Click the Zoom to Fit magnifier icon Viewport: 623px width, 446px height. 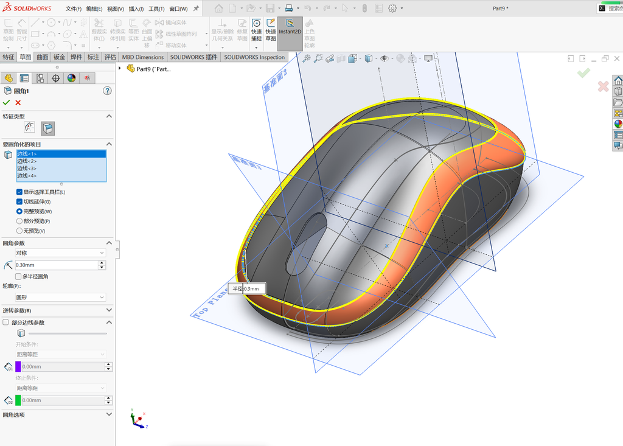click(307, 59)
